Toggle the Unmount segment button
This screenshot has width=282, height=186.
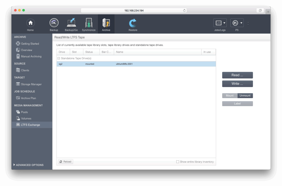pyautogui.click(x=245, y=96)
